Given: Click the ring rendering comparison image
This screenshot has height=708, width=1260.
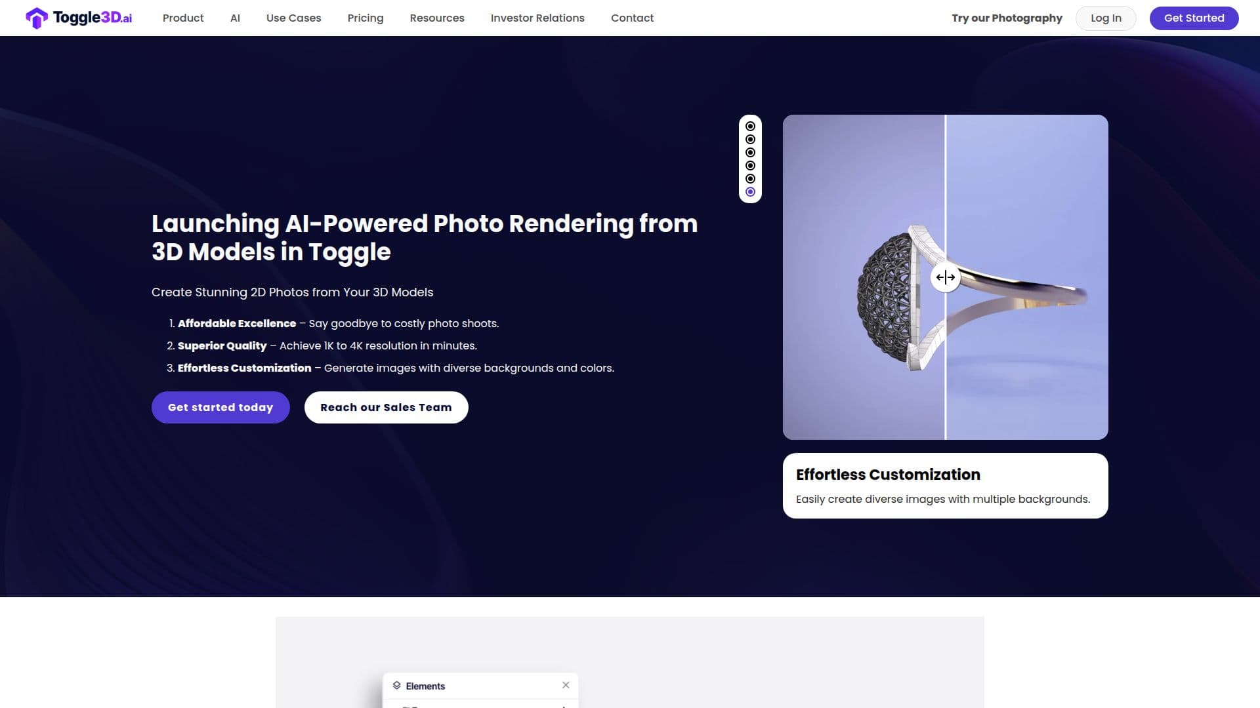Looking at the screenshot, I should point(945,277).
